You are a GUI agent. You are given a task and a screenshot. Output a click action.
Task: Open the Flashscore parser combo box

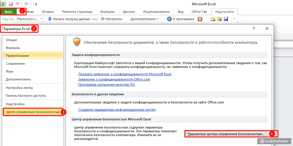tap(30, 19)
